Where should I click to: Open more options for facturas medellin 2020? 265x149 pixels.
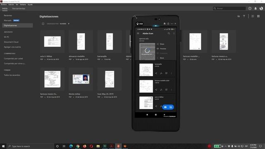pyautogui.click(x=171, y=90)
